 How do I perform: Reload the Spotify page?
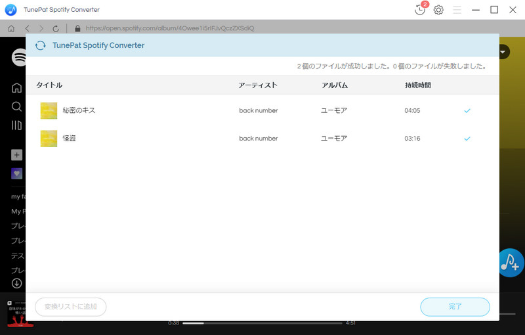56,28
